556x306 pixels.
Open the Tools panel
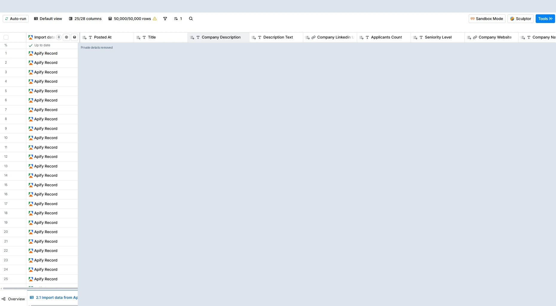[545, 19]
